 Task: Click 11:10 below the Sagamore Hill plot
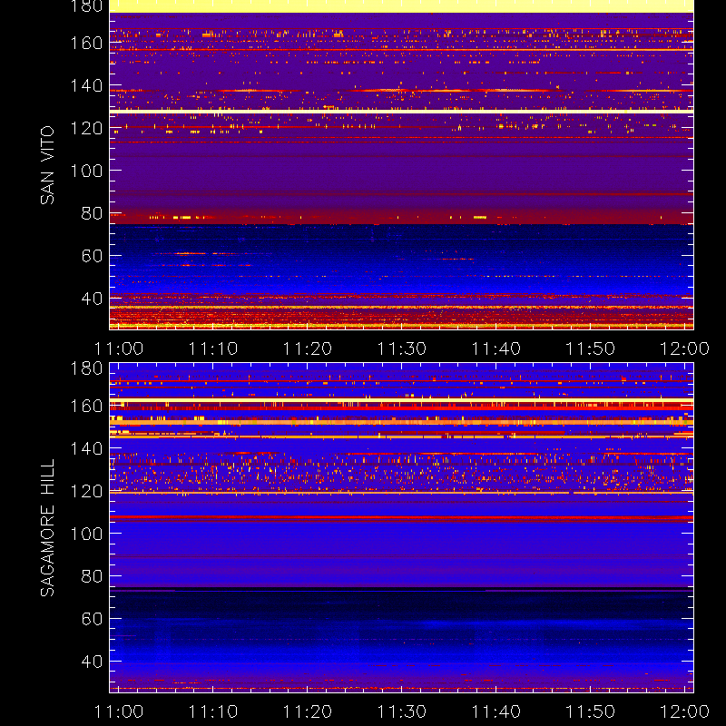213,711
